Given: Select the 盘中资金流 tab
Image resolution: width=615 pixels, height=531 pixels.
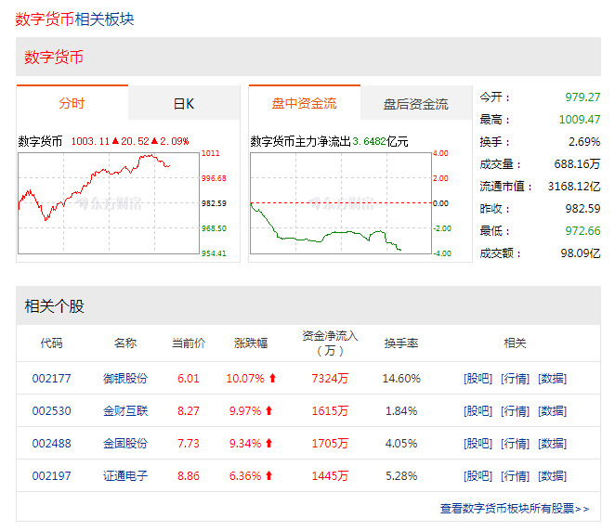Looking at the screenshot, I should (305, 103).
